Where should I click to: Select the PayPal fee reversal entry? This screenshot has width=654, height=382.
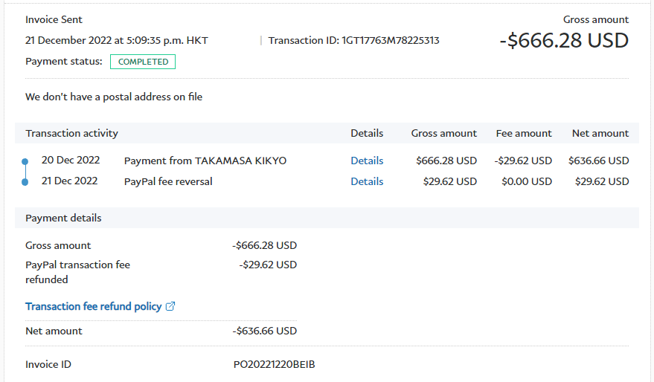(168, 181)
